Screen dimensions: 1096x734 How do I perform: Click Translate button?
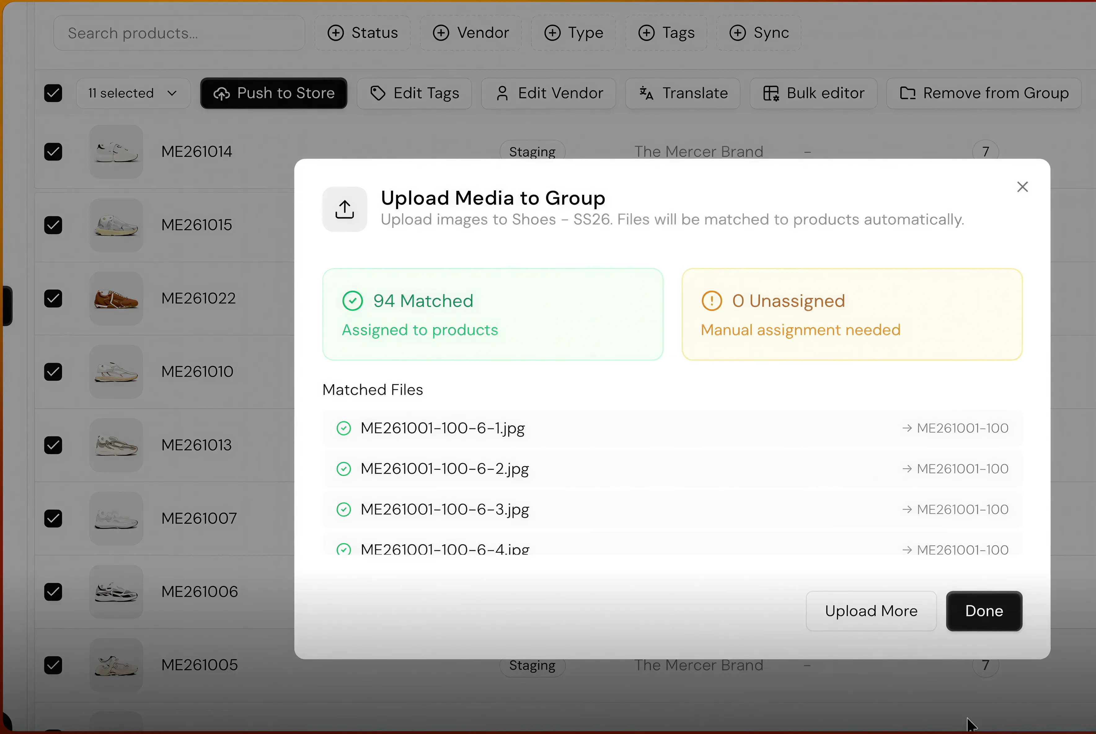[683, 93]
